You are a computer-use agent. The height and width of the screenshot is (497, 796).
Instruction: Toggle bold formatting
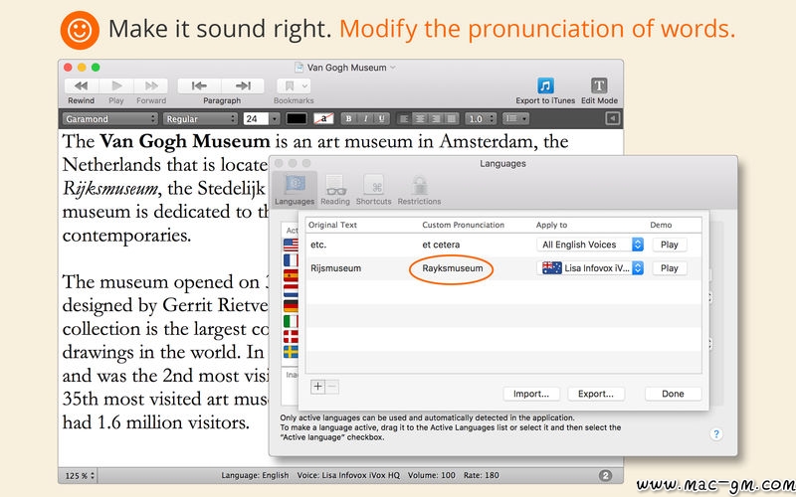[348, 118]
